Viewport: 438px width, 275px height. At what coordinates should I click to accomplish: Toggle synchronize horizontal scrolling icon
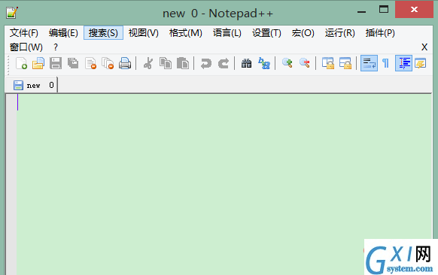345,63
